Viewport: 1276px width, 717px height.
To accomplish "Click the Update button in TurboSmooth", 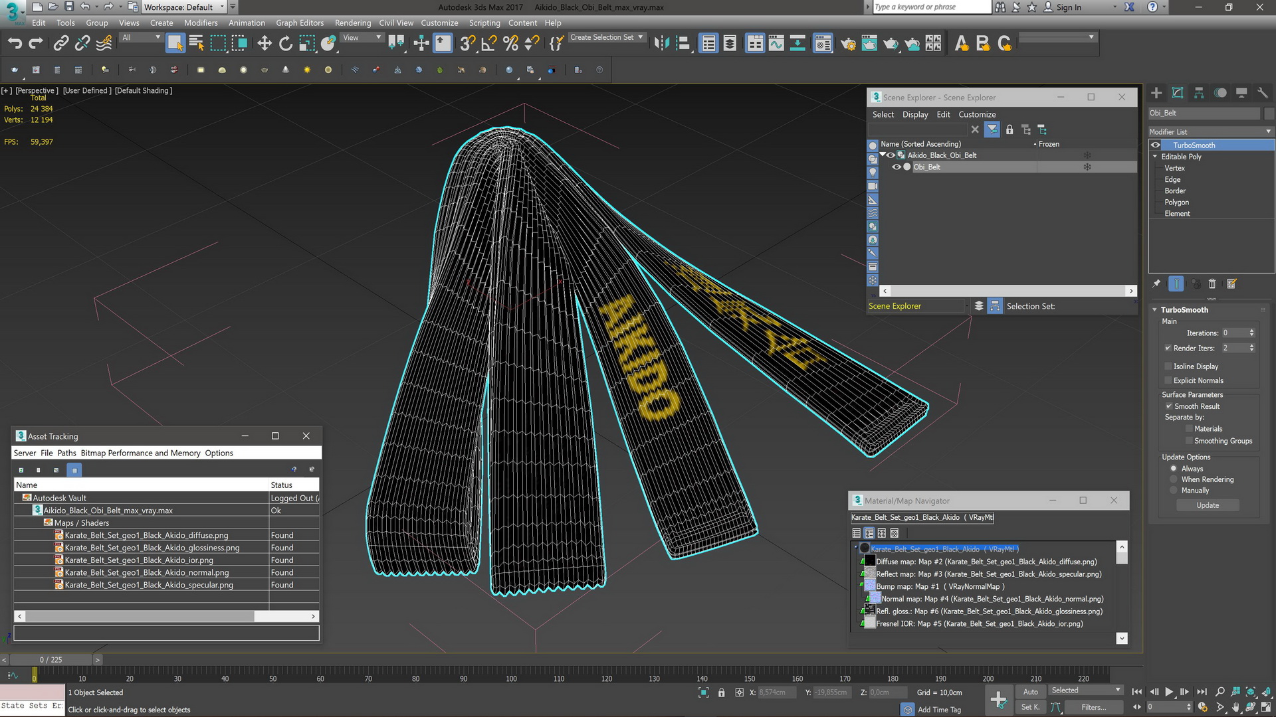I will point(1208,505).
